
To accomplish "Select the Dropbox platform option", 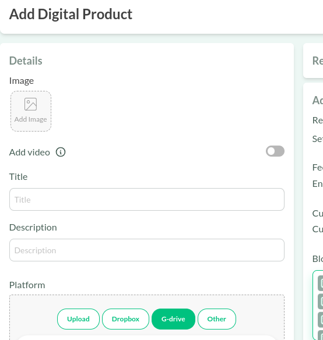I will click(125, 319).
